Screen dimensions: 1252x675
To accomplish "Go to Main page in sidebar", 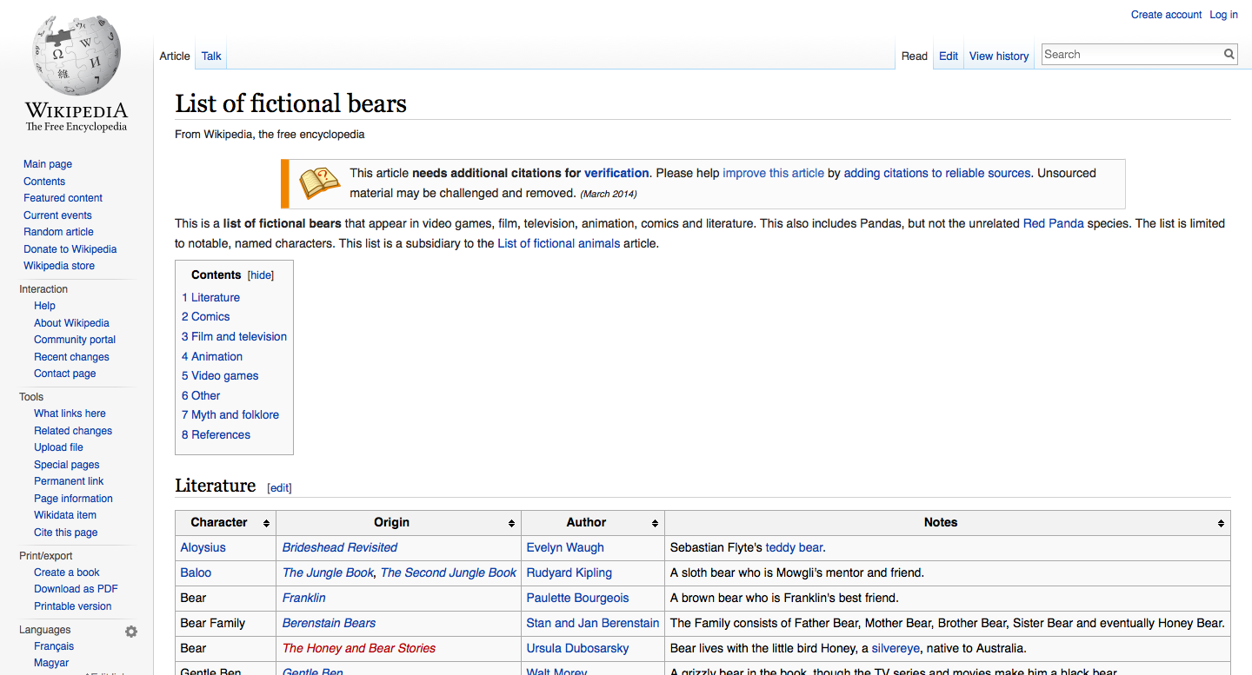I will pos(48,164).
